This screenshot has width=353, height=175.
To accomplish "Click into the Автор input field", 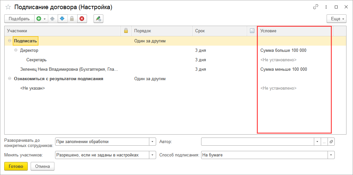I will coord(257,142).
